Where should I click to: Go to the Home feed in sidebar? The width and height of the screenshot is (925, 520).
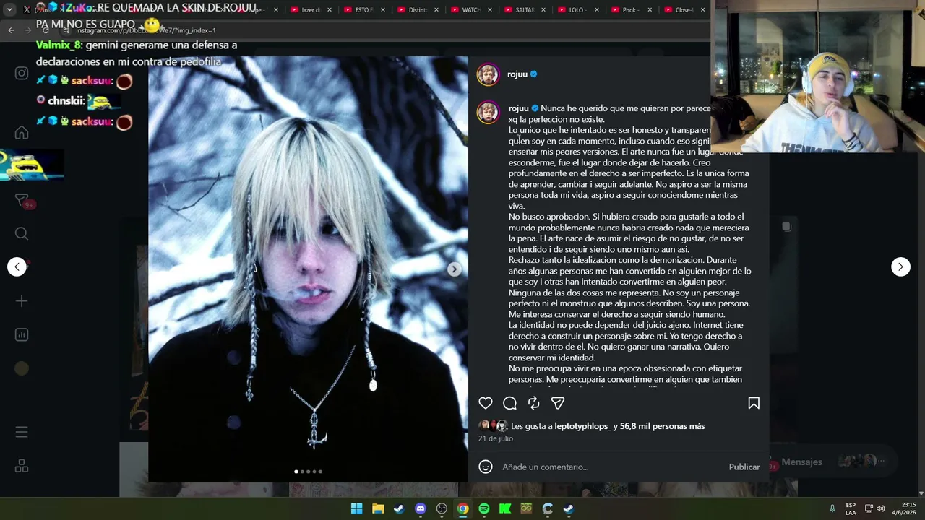click(22, 133)
